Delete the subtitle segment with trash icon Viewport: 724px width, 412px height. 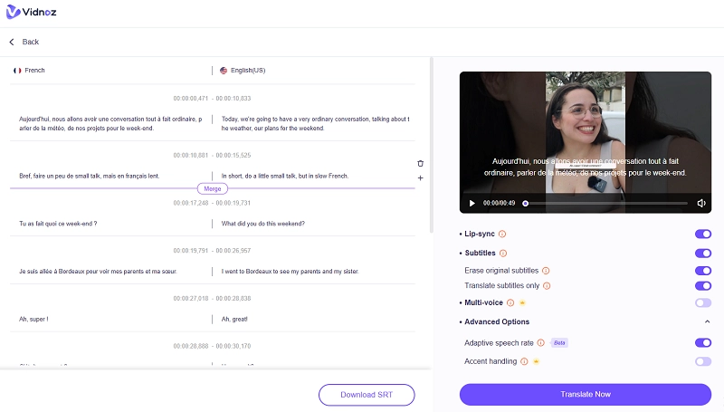pos(420,163)
